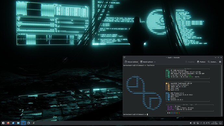224x126 pixels.
Task: Click the 'bash 5.3.9' shell line
Action: tap(175, 90)
